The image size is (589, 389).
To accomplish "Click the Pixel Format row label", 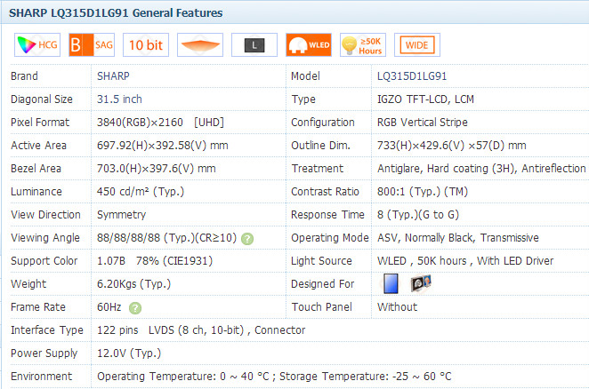I will pyautogui.click(x=40, y=123).
